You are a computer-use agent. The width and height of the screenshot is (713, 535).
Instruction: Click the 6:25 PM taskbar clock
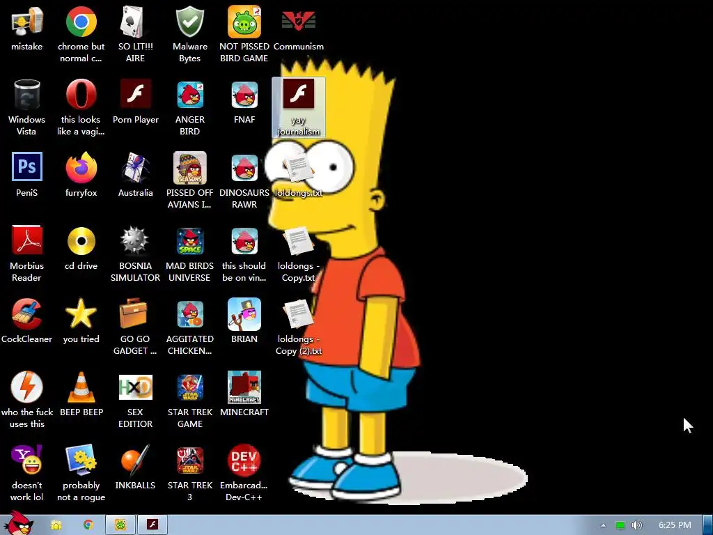(675, 525)
